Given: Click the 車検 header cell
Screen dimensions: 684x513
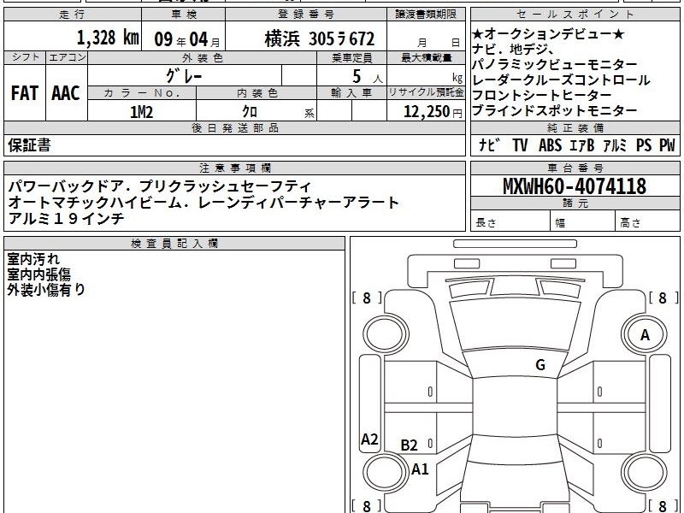Looking at the screenshot, I should click(x=184, y=15).
